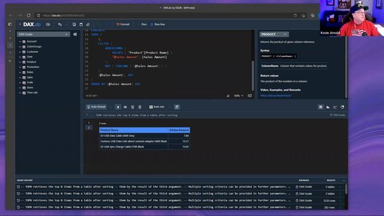This screenshot has width=384, height=216.
Task: Click the third icon after Auto format
Action: (x=133, y=107)
